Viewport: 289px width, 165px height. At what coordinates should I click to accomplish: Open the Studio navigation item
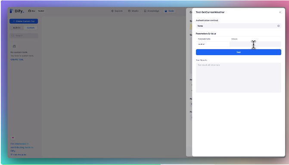(133, 11)
